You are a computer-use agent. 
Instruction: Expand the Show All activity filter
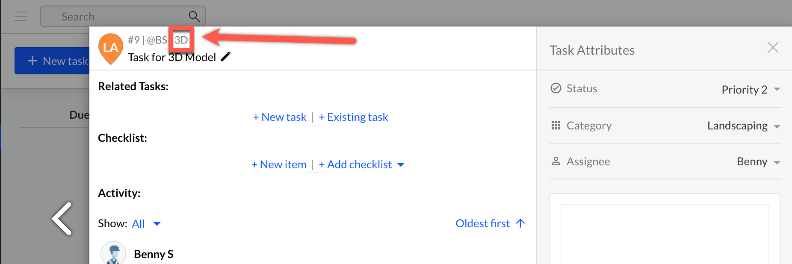[146, 224]
